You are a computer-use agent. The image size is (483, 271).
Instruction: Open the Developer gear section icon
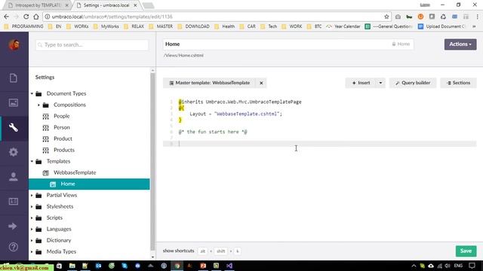click(14, 152)
